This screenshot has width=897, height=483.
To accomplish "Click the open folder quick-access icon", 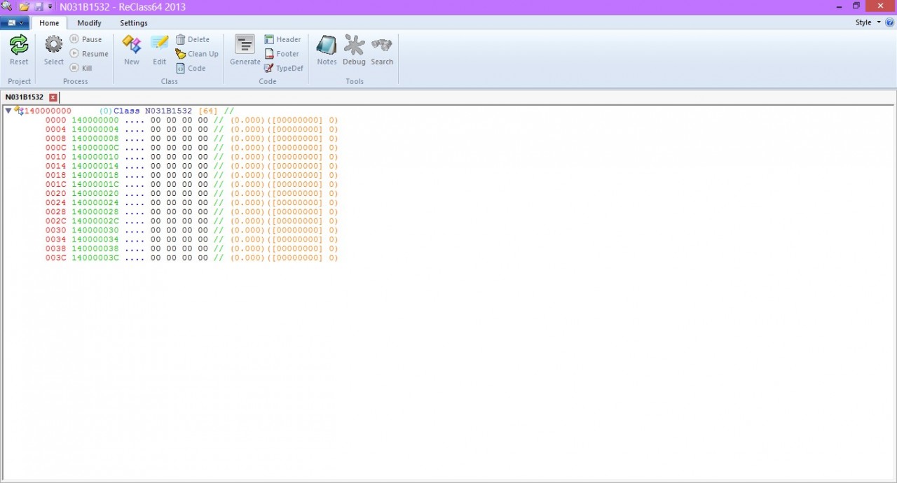I will (24, 6).
